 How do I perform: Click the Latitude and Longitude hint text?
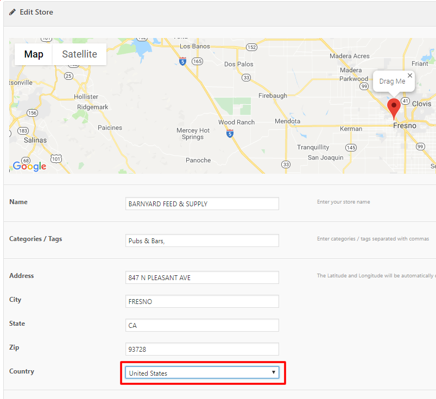click(376, 276)
